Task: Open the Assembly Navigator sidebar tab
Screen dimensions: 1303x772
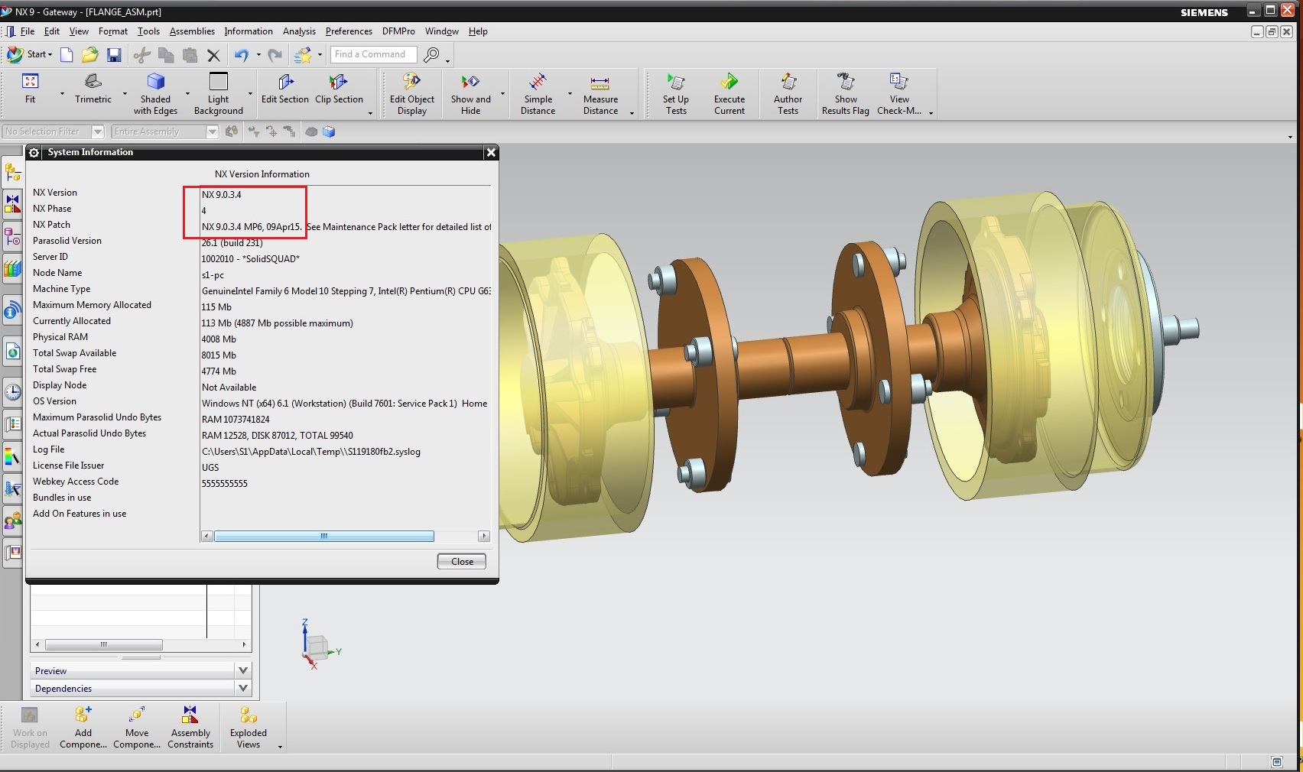Action: pyautogui.click(x=12, y=172)
